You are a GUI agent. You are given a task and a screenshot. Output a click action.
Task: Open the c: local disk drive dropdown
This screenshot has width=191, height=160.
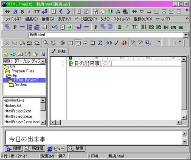(43, 61)
